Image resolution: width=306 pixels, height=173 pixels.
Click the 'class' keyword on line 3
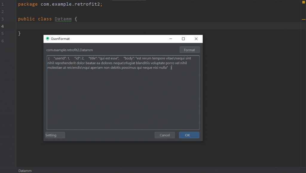pyautogui.click(x=45, y=19)
